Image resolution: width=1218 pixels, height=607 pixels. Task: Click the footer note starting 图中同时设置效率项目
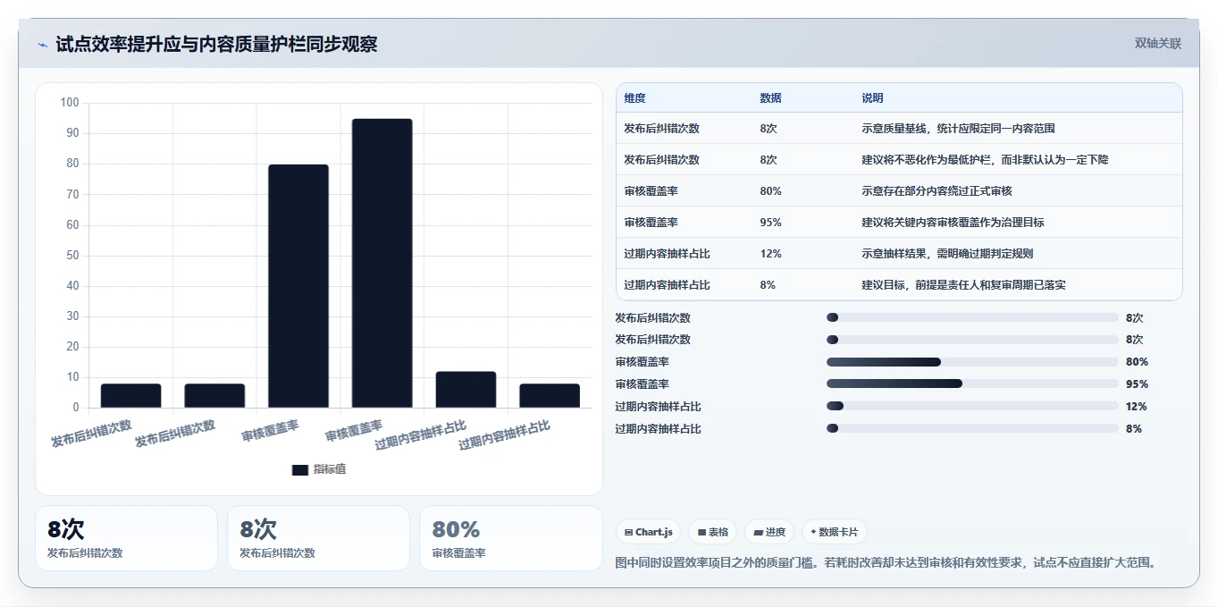point(887,563)
